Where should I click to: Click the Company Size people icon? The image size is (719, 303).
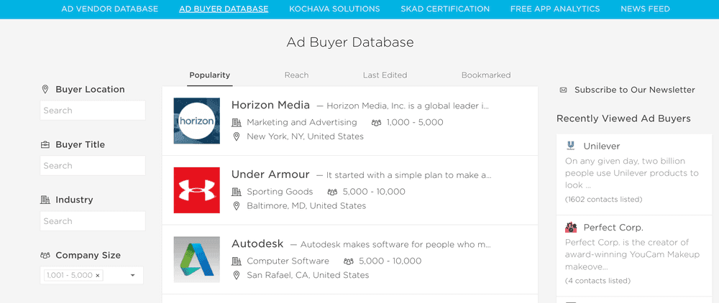tap(45, 256)
